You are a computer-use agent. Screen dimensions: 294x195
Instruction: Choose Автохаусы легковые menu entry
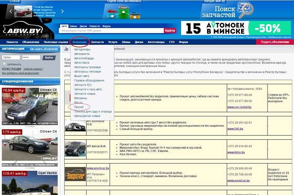[87, 72]
